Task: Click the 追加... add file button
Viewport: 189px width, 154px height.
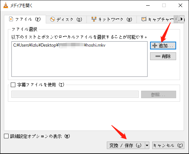Action: pyautogui.click(x=163, y=46)
